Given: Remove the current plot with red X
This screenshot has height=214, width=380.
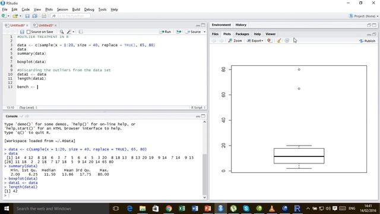Looking at the screenshot, I should (x=269, y=41).
